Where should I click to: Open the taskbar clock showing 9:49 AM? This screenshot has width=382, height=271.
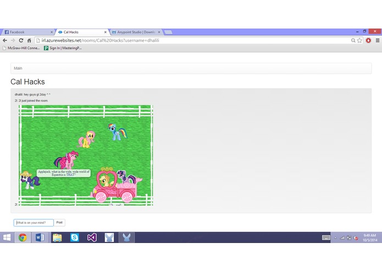tap(369, 238)
